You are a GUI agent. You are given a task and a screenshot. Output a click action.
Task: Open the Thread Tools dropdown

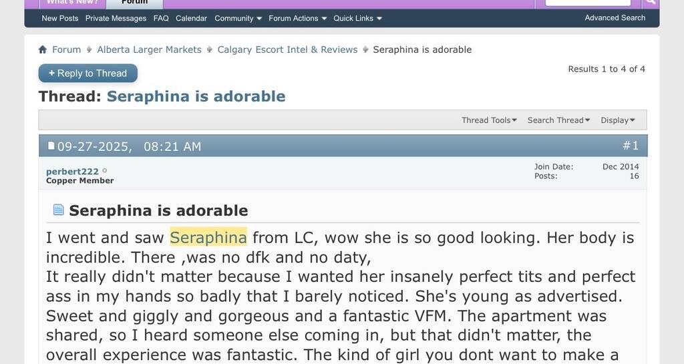(x=489, y=120)
